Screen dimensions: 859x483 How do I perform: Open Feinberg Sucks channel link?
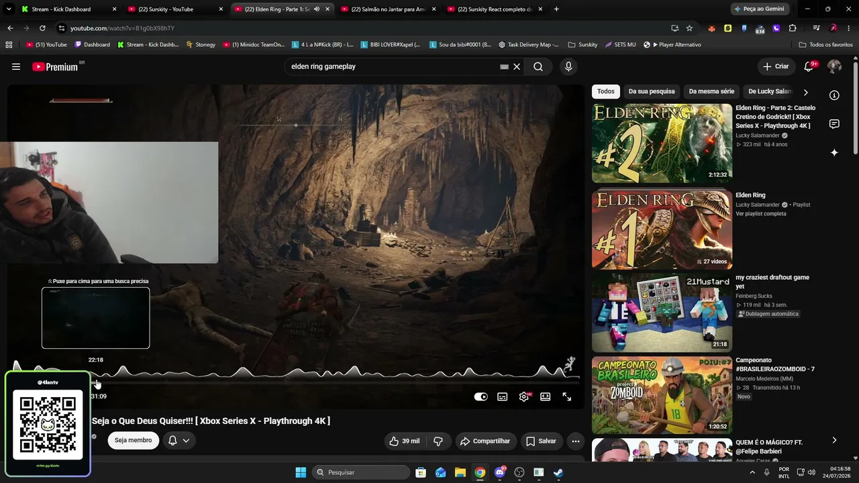[x=754, y=296]
